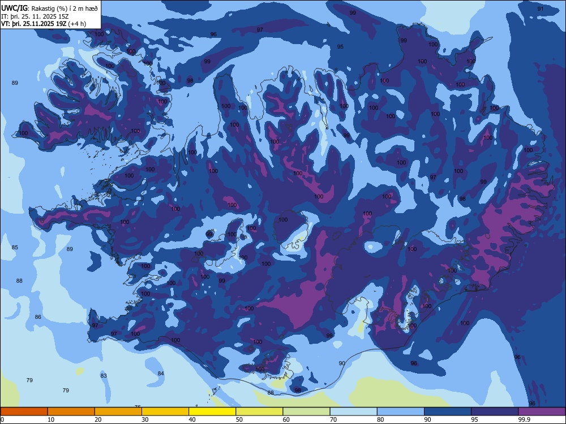Image resolution: width=566 pixels, height=424 pixels.
Task: Click the orange 10–20 legend swatch
Action: (x=71, y=412)
